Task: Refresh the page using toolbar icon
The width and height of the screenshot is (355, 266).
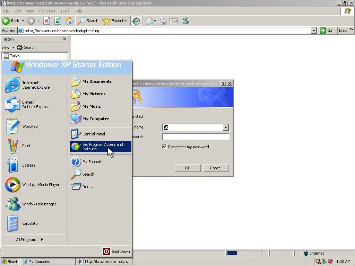Action: point(58,21)
